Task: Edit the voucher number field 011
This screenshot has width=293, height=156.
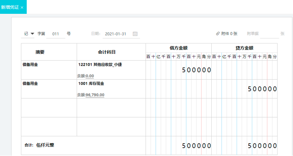Action: (x=56, y=34)
